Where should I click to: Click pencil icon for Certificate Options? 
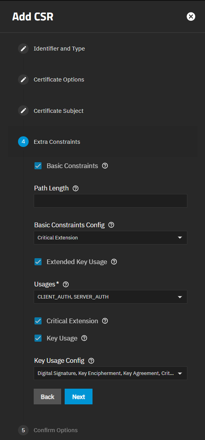click(x=23, y=80)
